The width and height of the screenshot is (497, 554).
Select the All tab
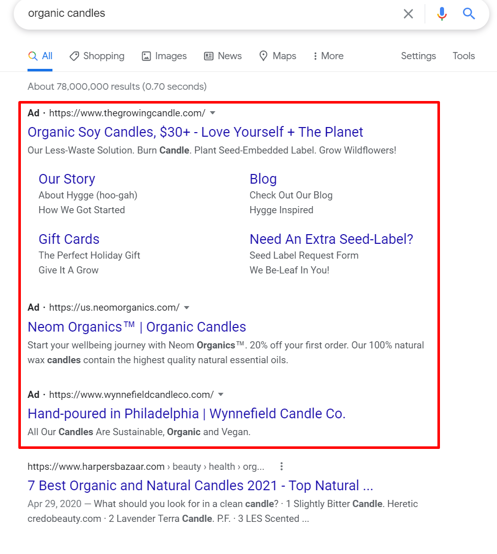[x=40, y=56]
